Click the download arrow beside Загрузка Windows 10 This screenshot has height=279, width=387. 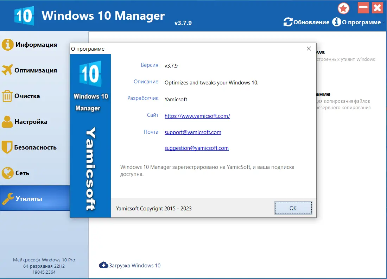[x=103, y=265]
